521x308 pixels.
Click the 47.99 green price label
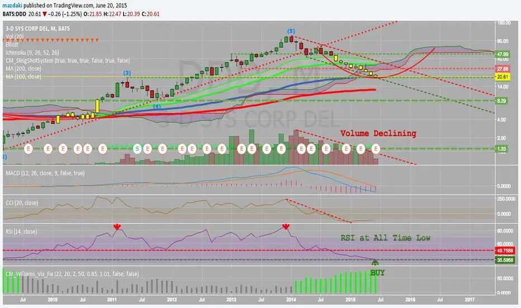coord(503,54)
